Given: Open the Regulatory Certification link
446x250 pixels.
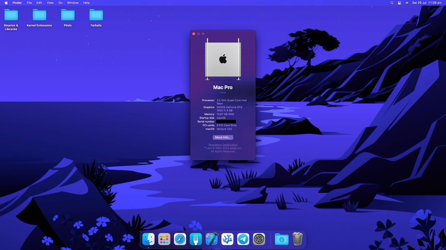Looking at the screenshot, I should click(x=223, y=145).
